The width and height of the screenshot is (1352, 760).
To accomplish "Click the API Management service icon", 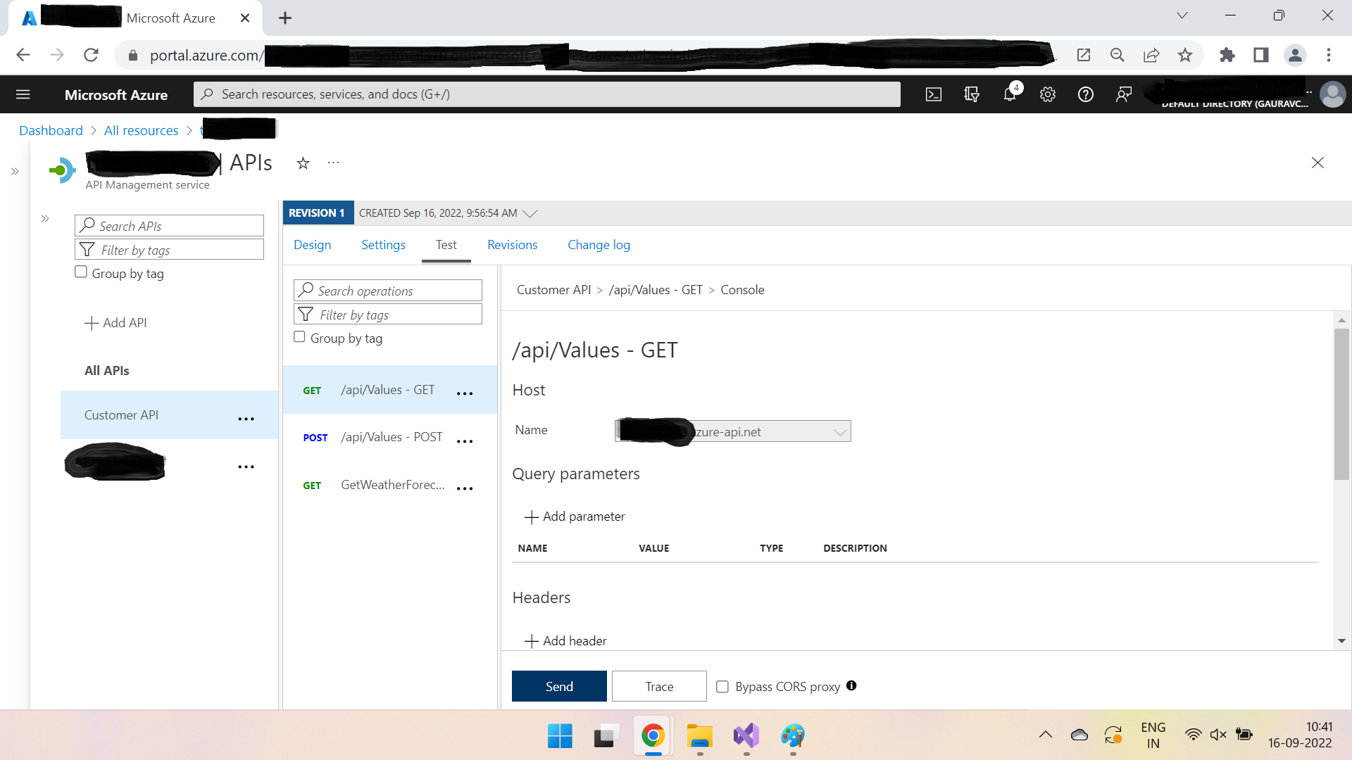I will [61, 170].
